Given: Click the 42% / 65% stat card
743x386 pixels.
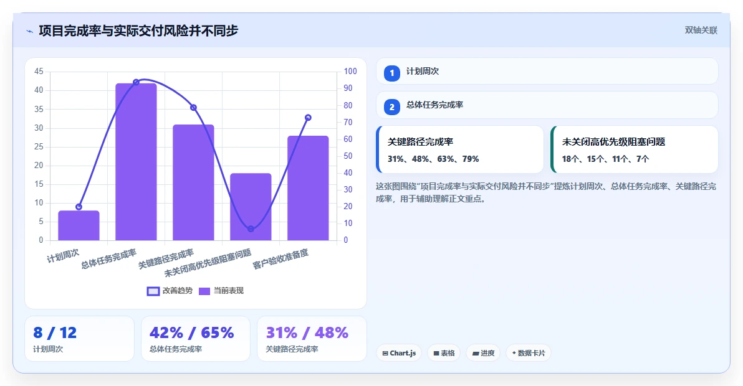Looking at the screenshot, I should tap(196, 339).
